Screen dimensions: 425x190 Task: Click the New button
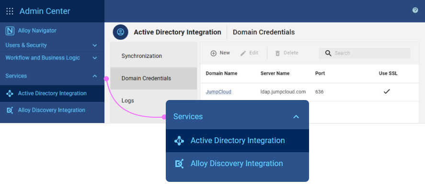pos(220,53)
